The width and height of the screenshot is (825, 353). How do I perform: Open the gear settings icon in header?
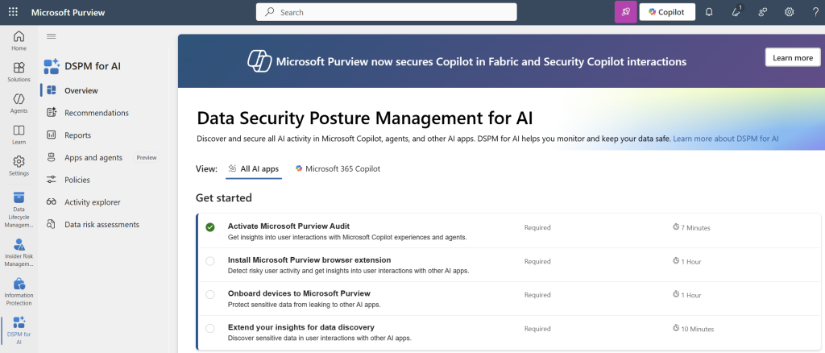(790, 12)
